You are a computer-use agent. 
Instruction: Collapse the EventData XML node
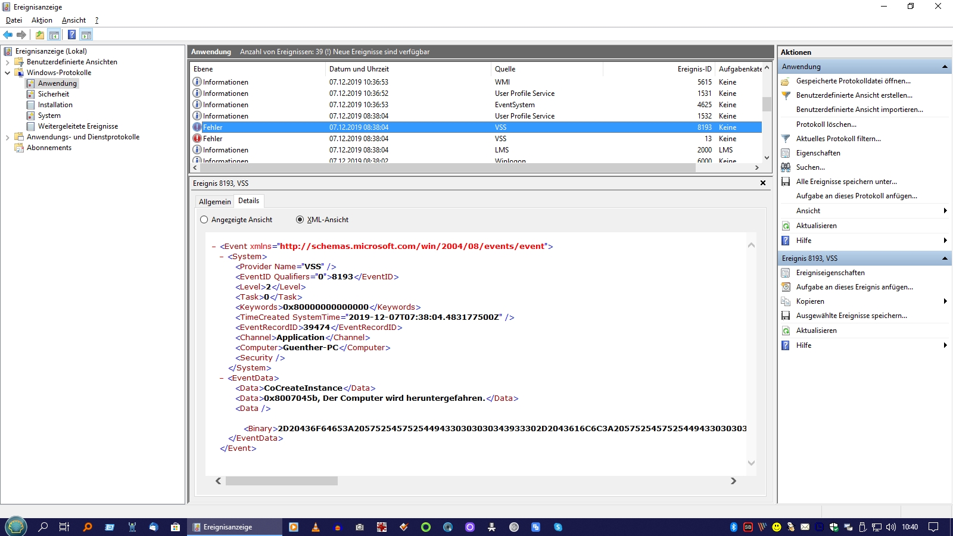(x=222, y=378)
